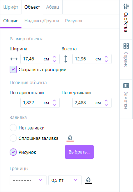Click the Позиция объекта section heading

[28, 83]
